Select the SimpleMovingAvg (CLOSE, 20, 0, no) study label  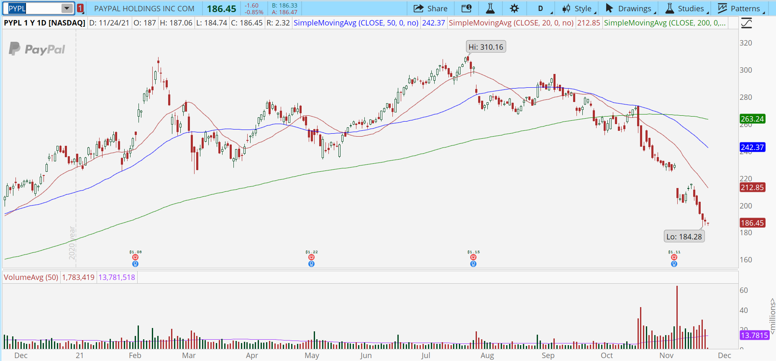[x=511, y=23]
